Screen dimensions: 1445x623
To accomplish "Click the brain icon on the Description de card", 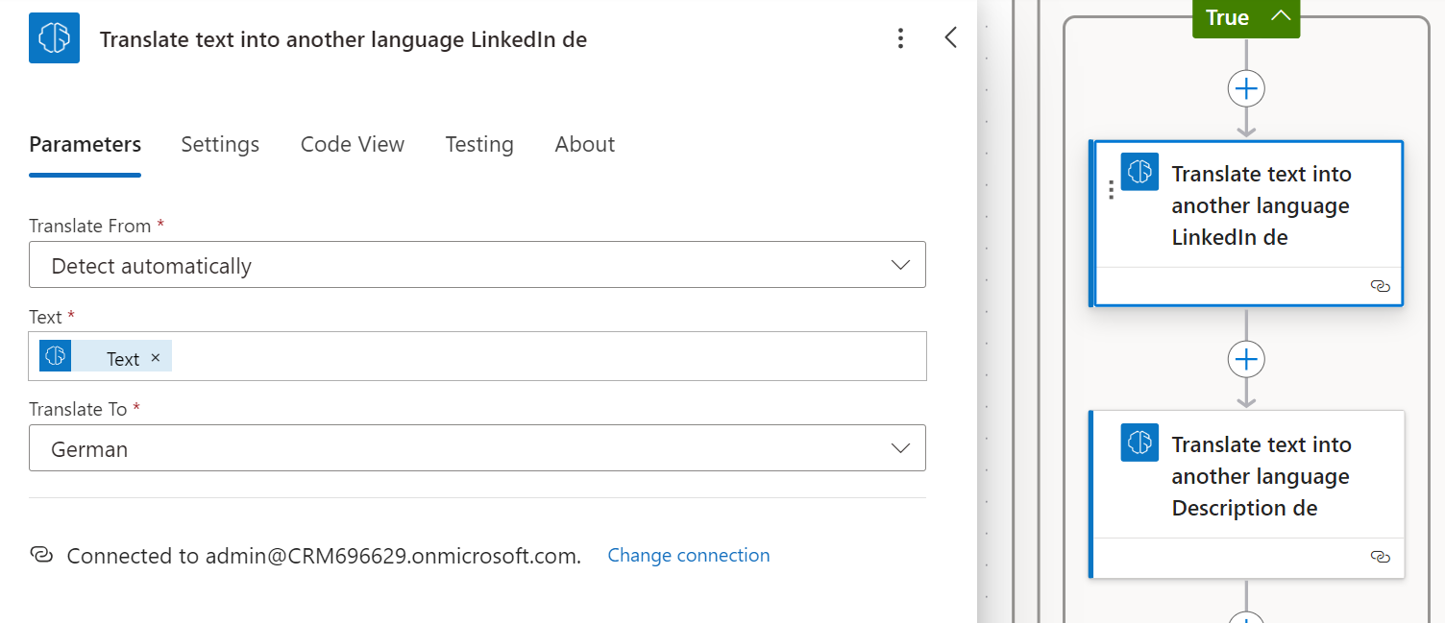I will pos(1139,443).
